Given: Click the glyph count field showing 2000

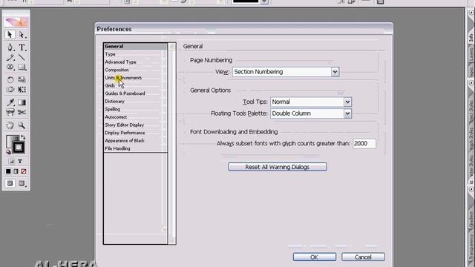Looking at the screenshot, I should pos(364,143).
